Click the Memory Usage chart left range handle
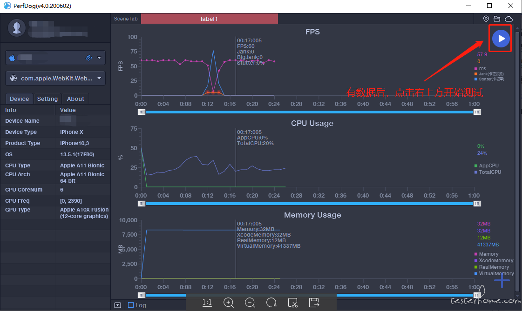This screenshot has height=311, width=522. (x=142, y=295)
